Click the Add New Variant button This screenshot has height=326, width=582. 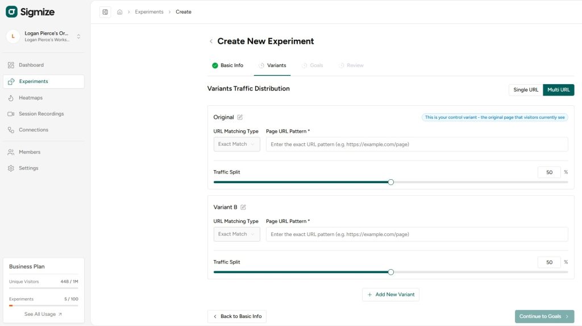tap(390, 295)
